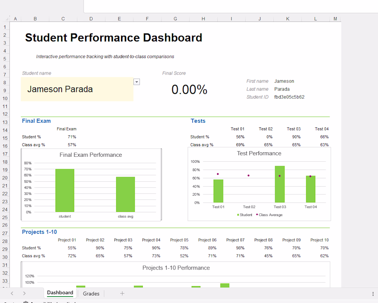Click the class avg bar in Final Exam chart

[x=125, y=194]
